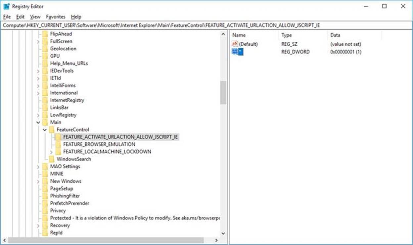This screenshot has width=413, height=245.
Task: Expand the FEATURE_LOCALMACHINE_LOCKDOWN key
Action: (x=51, y=152)
